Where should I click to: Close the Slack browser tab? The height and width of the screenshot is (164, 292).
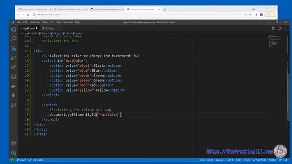tap(50, 9)
